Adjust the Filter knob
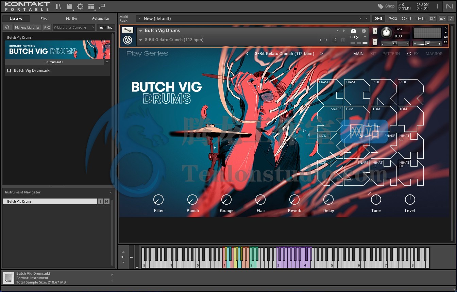Viewport: 457px width, 292px height. click(158, 200)
